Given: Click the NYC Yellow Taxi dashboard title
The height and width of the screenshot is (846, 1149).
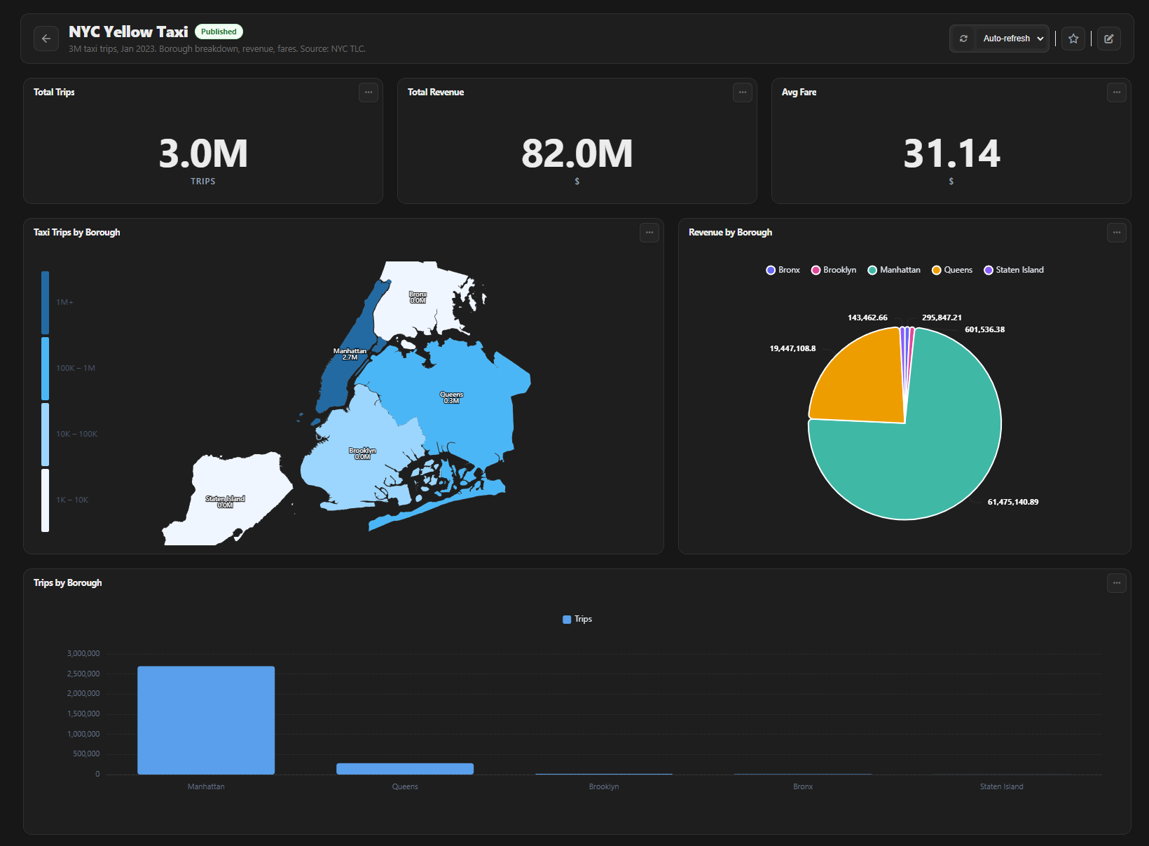Looking at the screenshot, I should tap(128, 32).
